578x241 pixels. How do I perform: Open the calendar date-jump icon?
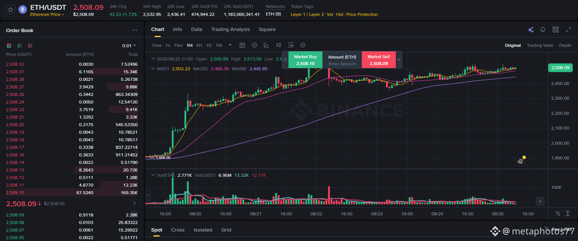point(242,45)
